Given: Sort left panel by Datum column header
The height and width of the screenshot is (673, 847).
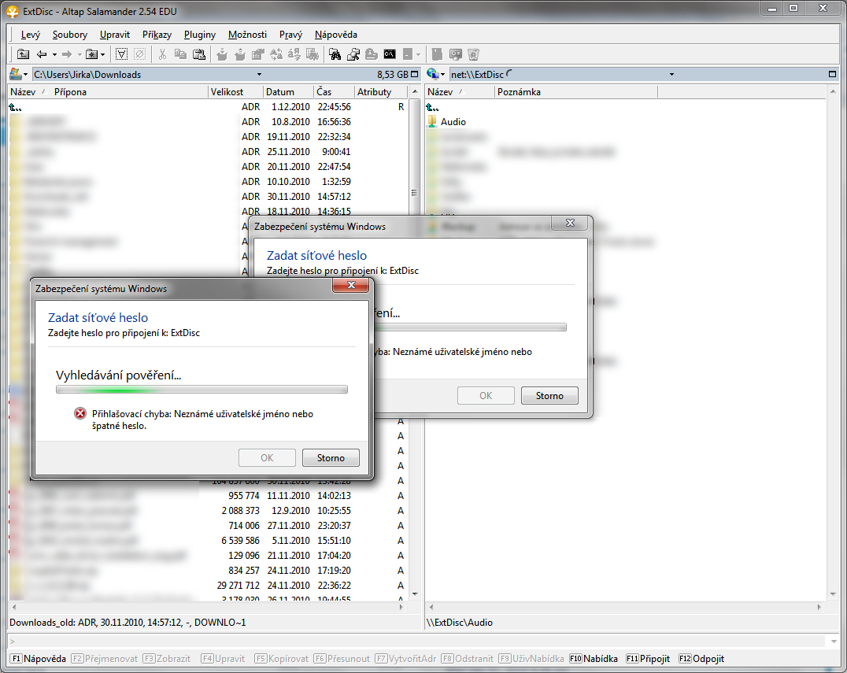Looking at the screenshot, I should tap(280, 92).
